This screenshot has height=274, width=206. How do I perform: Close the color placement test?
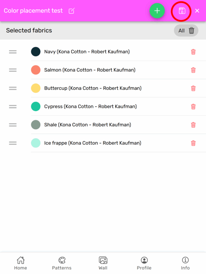(197, 11)
